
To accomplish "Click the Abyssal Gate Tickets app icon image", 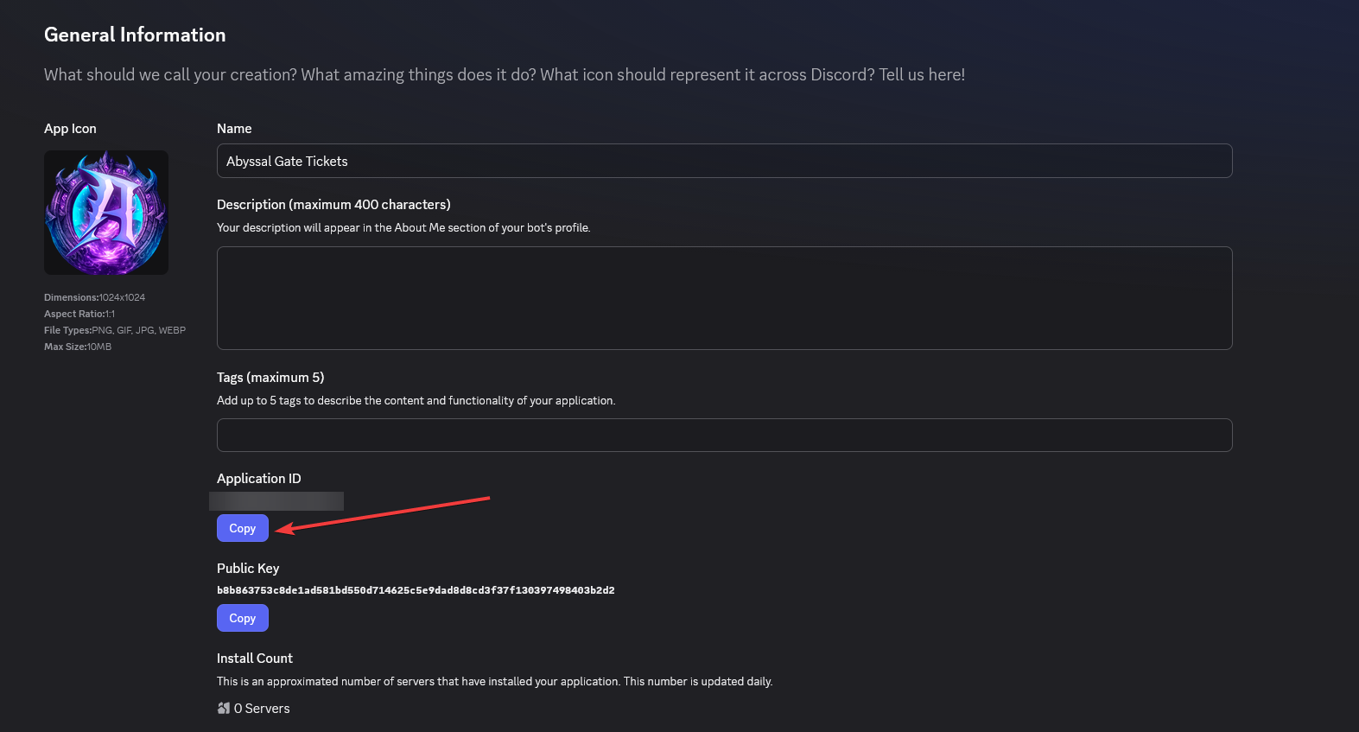I will click(105, 212).
